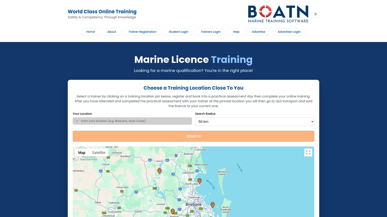Open the Search Radius dropdown
This screenshot has height=217, width=387.
coord(255,122)
